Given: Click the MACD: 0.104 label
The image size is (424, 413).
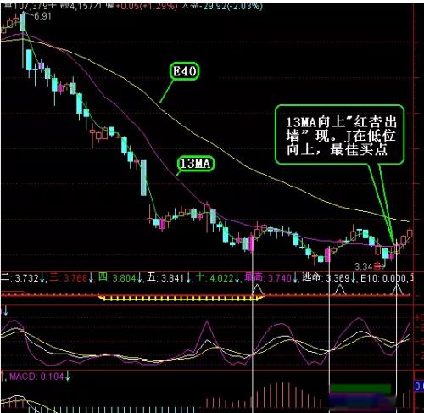Looking at the screenshot, I should [x=36, y=377].
